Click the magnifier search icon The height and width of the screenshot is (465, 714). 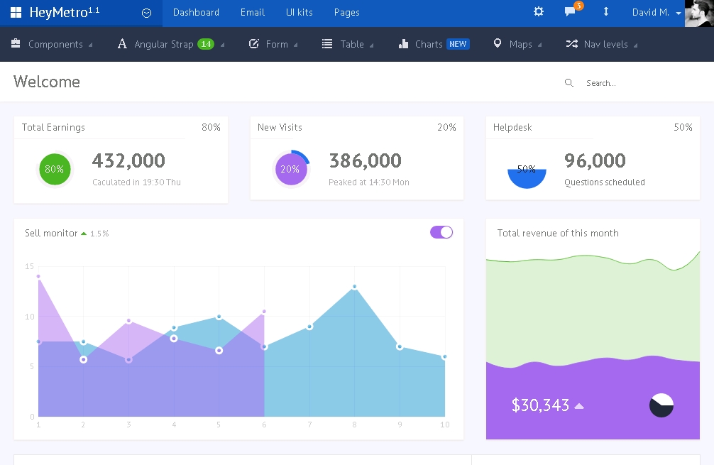tap(569, 83)
